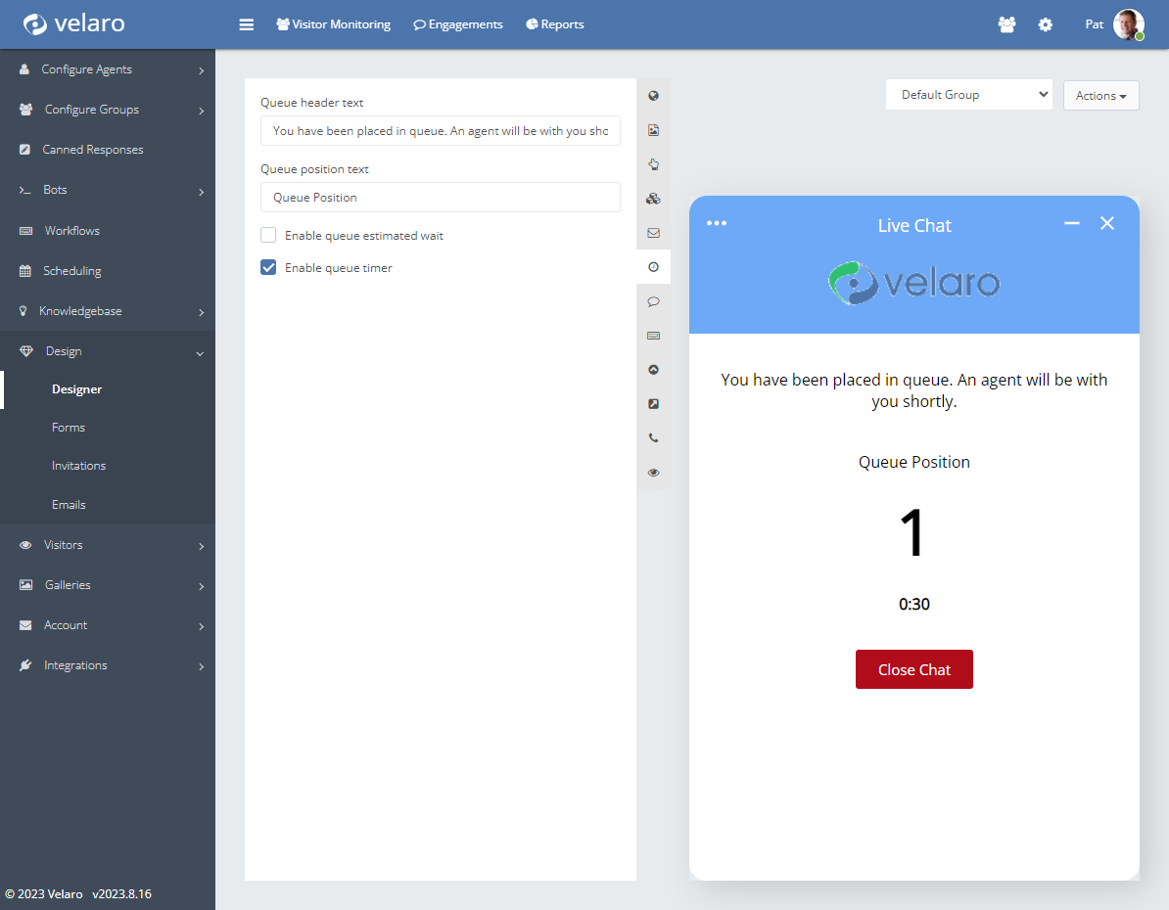Disable the Enable queue timer checkbox
The image size is (1169, 910).
coord(268,267)
